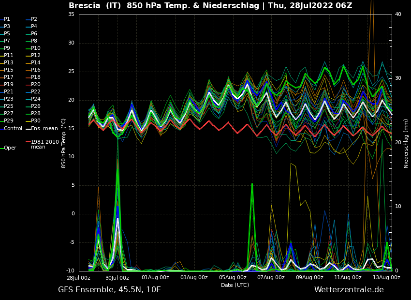Click the white Ens. mean line swatch
This screenshot has height=300, width=411.
[x=28, y=129]
